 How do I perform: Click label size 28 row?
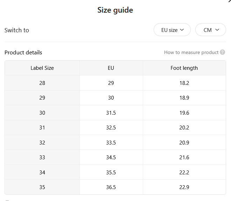pos(115,83)
